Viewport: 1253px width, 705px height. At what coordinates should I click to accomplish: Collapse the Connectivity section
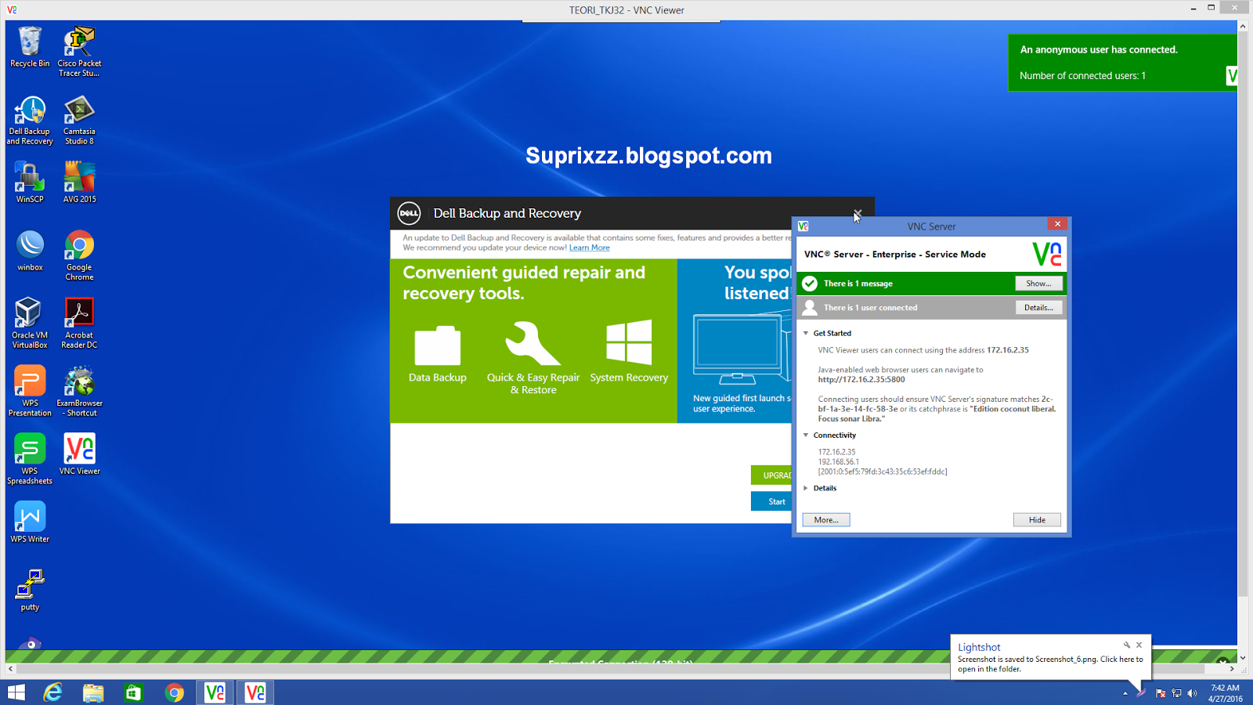tap(806, 436)
